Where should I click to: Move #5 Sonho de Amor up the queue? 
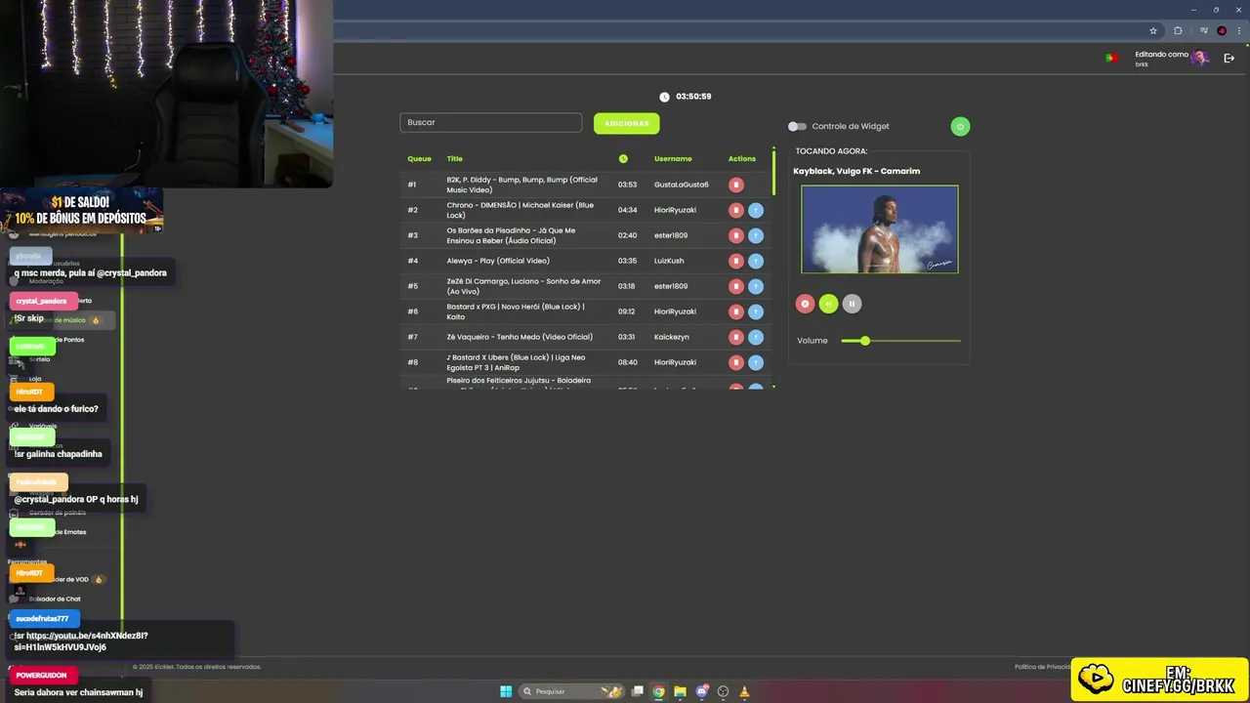pos(756,286)
